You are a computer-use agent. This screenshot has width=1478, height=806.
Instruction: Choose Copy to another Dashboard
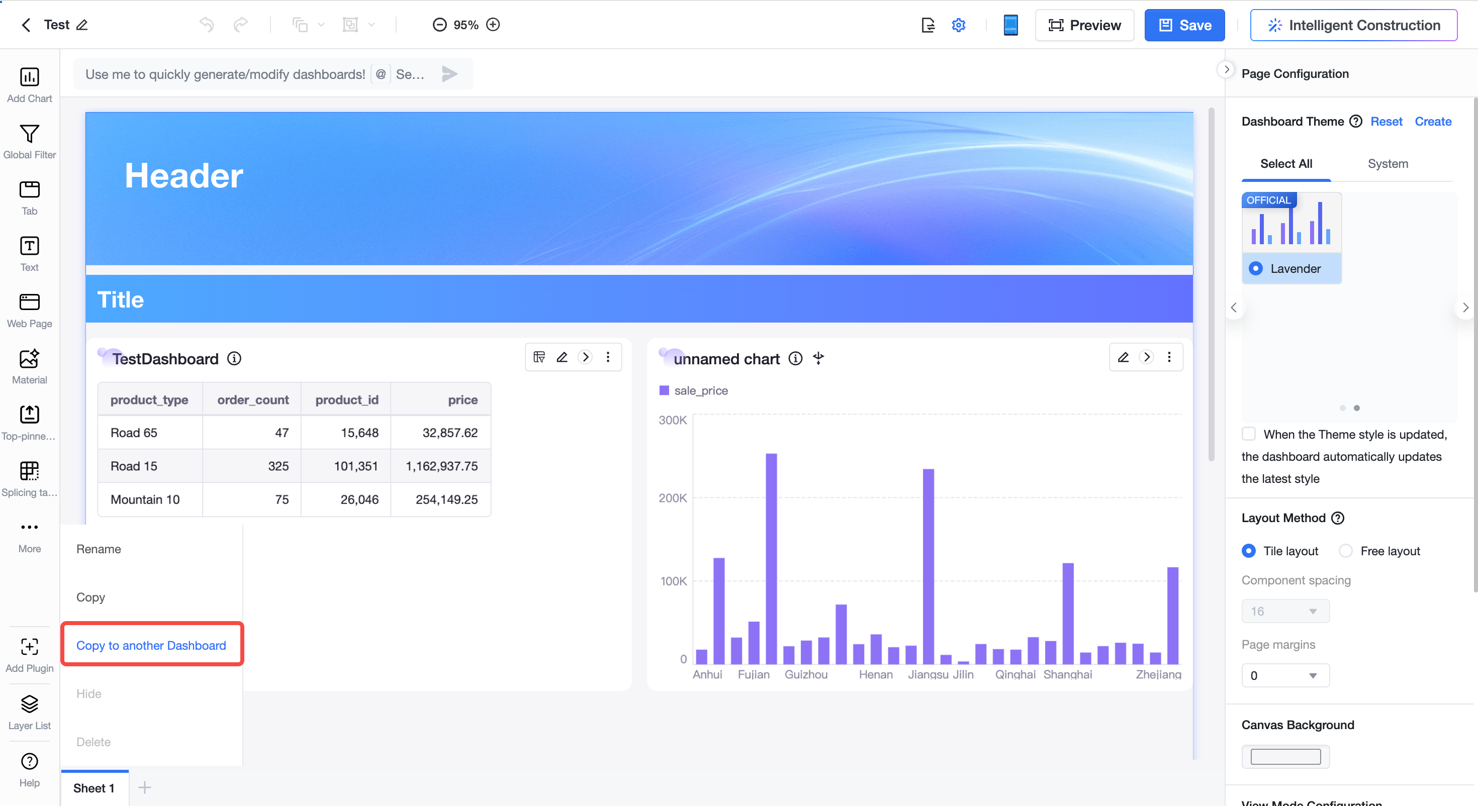pyautogui.click(x=151, y=645)
